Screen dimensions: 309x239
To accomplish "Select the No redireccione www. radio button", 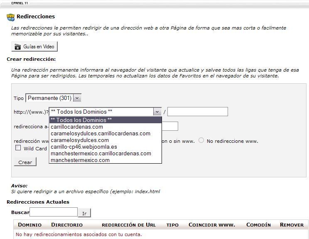I will [201, 140].
